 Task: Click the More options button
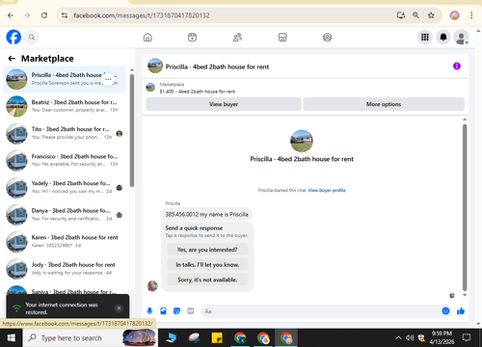[384, 104]
